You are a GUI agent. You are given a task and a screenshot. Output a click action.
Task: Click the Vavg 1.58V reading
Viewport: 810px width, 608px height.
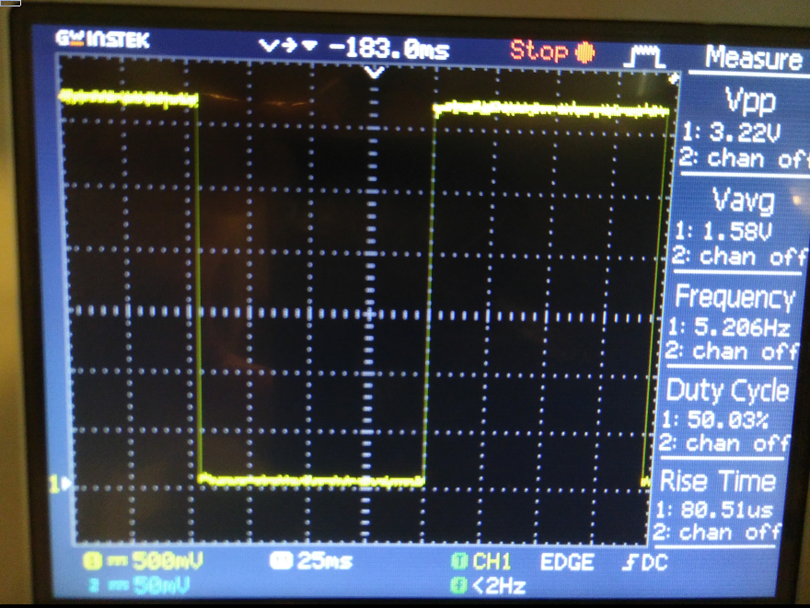pos(723,231)
